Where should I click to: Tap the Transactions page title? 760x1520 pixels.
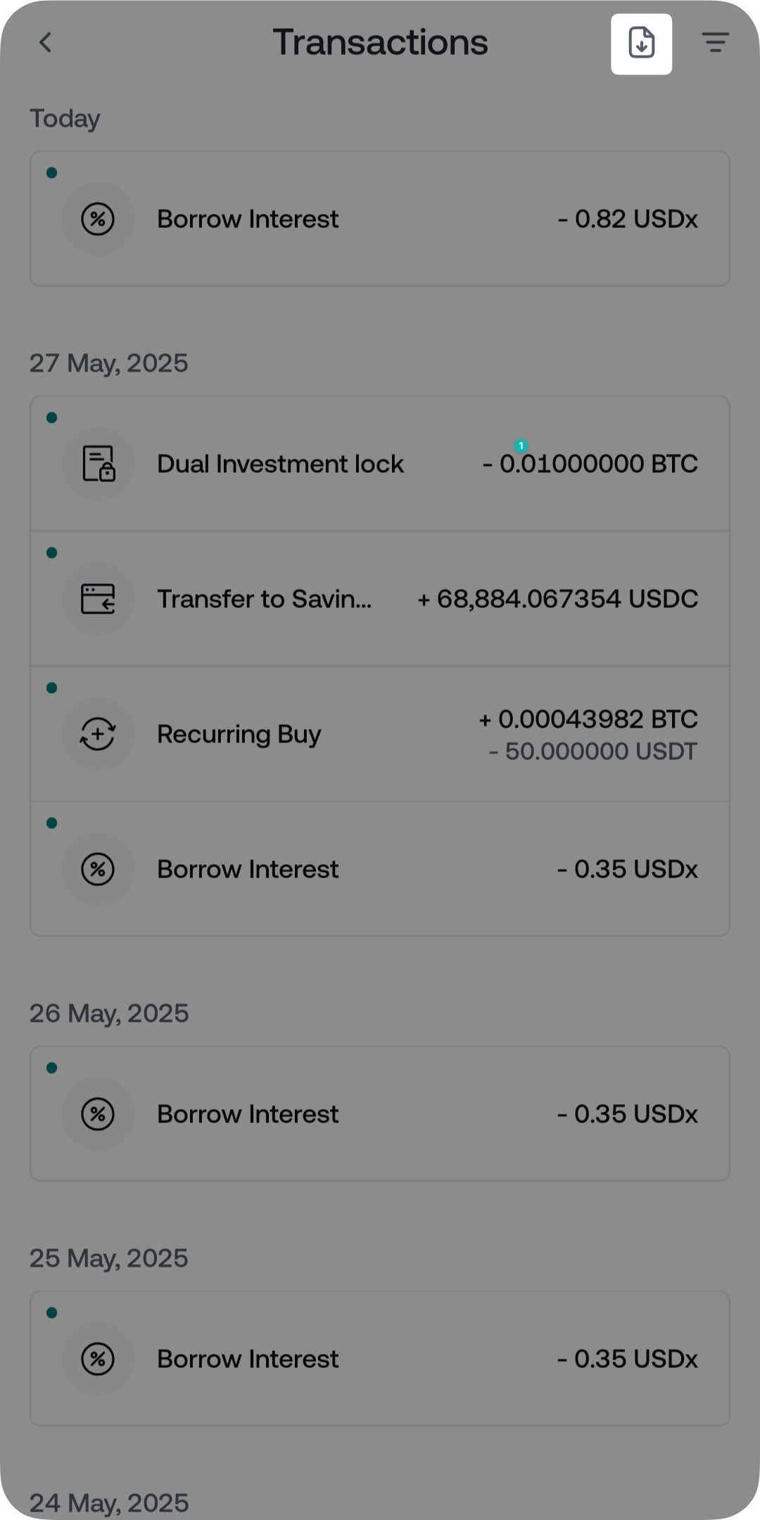point(380,43)
